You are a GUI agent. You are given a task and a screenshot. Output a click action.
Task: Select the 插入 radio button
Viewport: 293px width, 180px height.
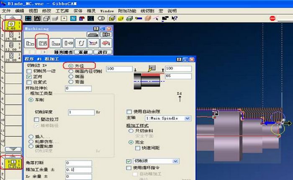(x=31, y=137)
